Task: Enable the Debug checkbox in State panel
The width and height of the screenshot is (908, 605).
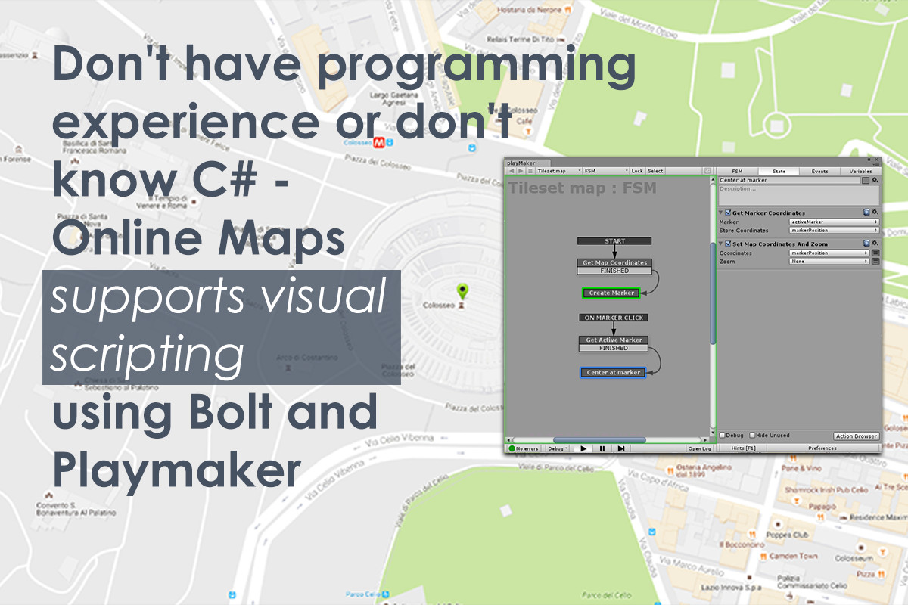Action: click(x=723, y=436)
